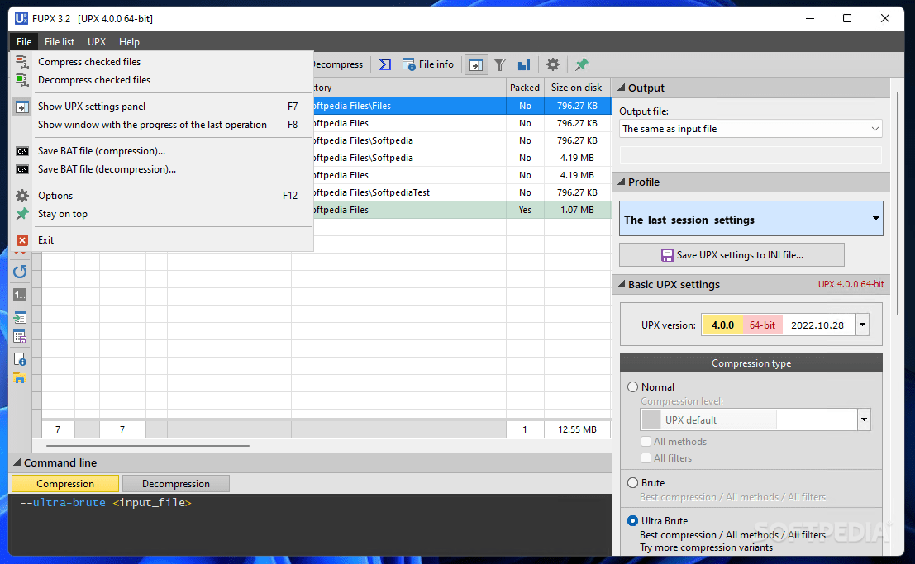Click the load file list sidebar icon
The image size is (915, 564).
coord(20,318)
